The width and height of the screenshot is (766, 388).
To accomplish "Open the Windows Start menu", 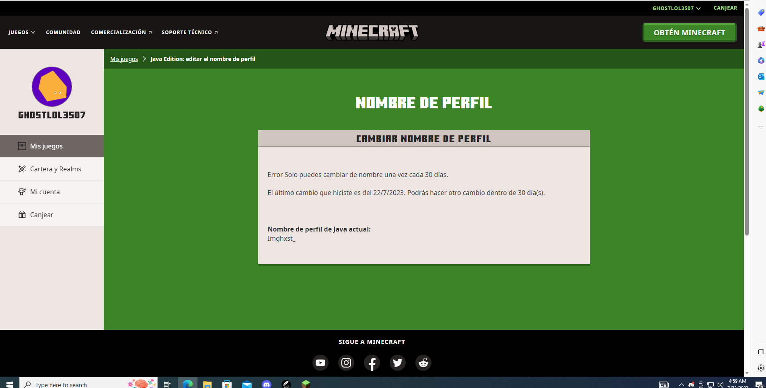I will click(10, 384).
